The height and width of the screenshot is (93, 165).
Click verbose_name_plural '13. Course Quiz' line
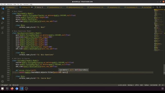tap(35, 78)
